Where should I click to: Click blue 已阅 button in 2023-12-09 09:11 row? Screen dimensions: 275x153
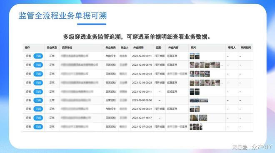(x=38, y=56)
